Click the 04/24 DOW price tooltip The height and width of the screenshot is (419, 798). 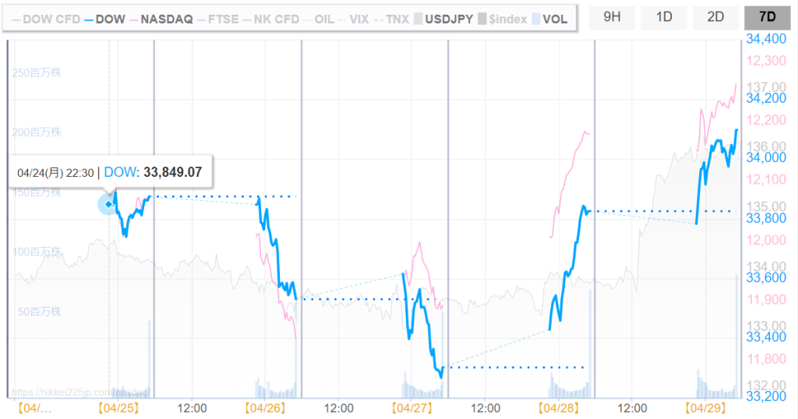pos(110,172)
